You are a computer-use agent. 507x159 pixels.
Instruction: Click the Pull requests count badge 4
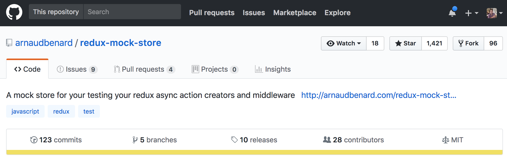point(171,69)
